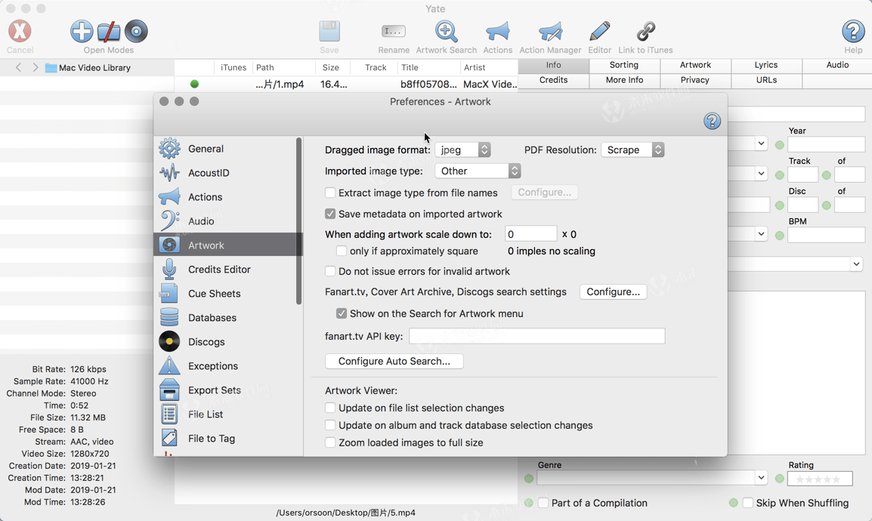This screenshot has width=872, height=521.
Task: Uncheck Show on the Search for Artwork menu
Action: [342, 314]
